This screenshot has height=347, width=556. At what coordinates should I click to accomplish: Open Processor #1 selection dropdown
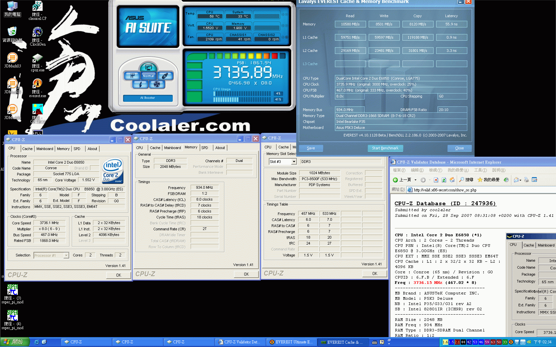[66, 255]
